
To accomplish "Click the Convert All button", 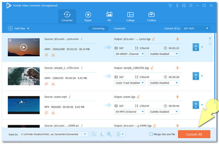I will pyautogui.click(x=194, y=134).
